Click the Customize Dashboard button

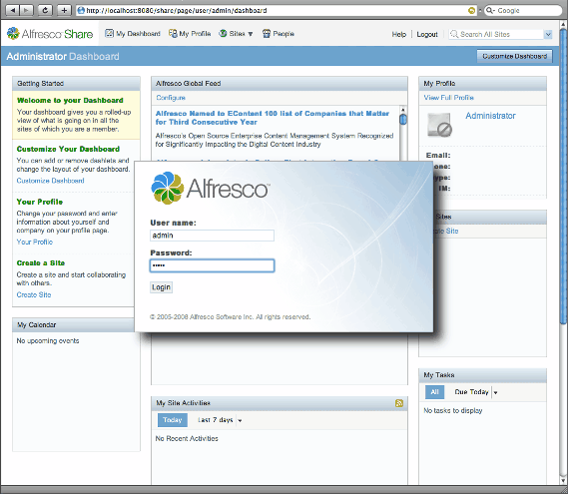coord(514,56)
